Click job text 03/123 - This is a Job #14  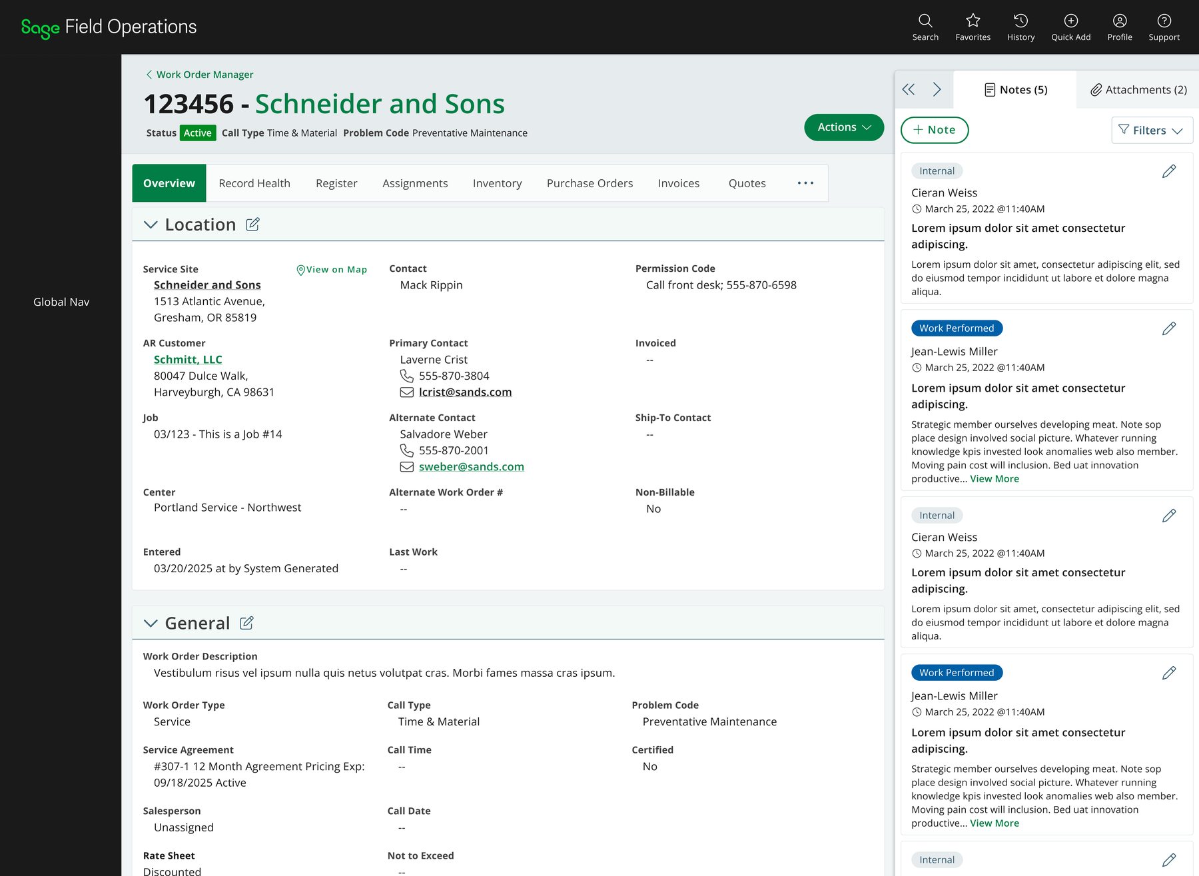(x=218, y=434)
